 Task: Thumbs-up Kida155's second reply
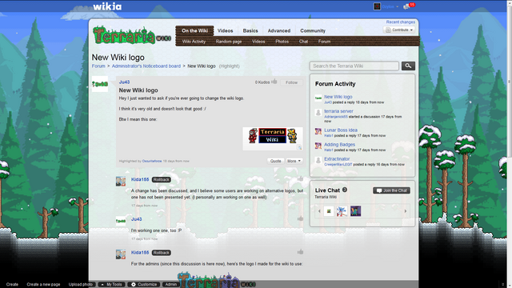click(301, 252)
